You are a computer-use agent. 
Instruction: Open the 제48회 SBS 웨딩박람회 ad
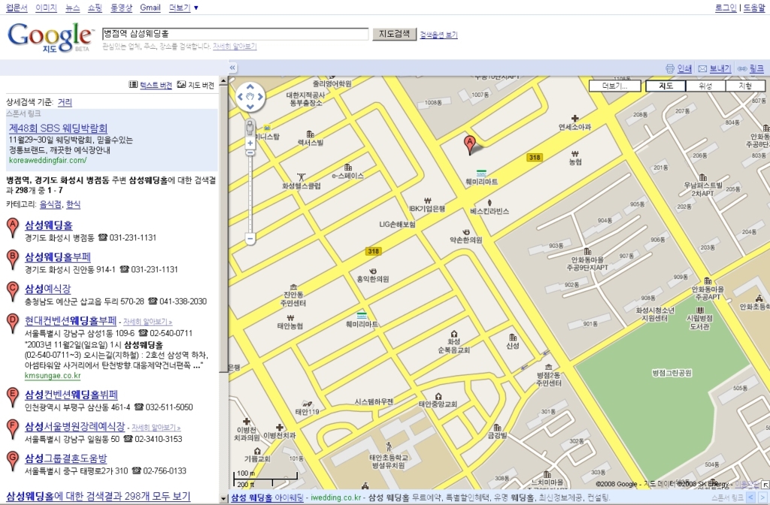click(x=58, y=129)
